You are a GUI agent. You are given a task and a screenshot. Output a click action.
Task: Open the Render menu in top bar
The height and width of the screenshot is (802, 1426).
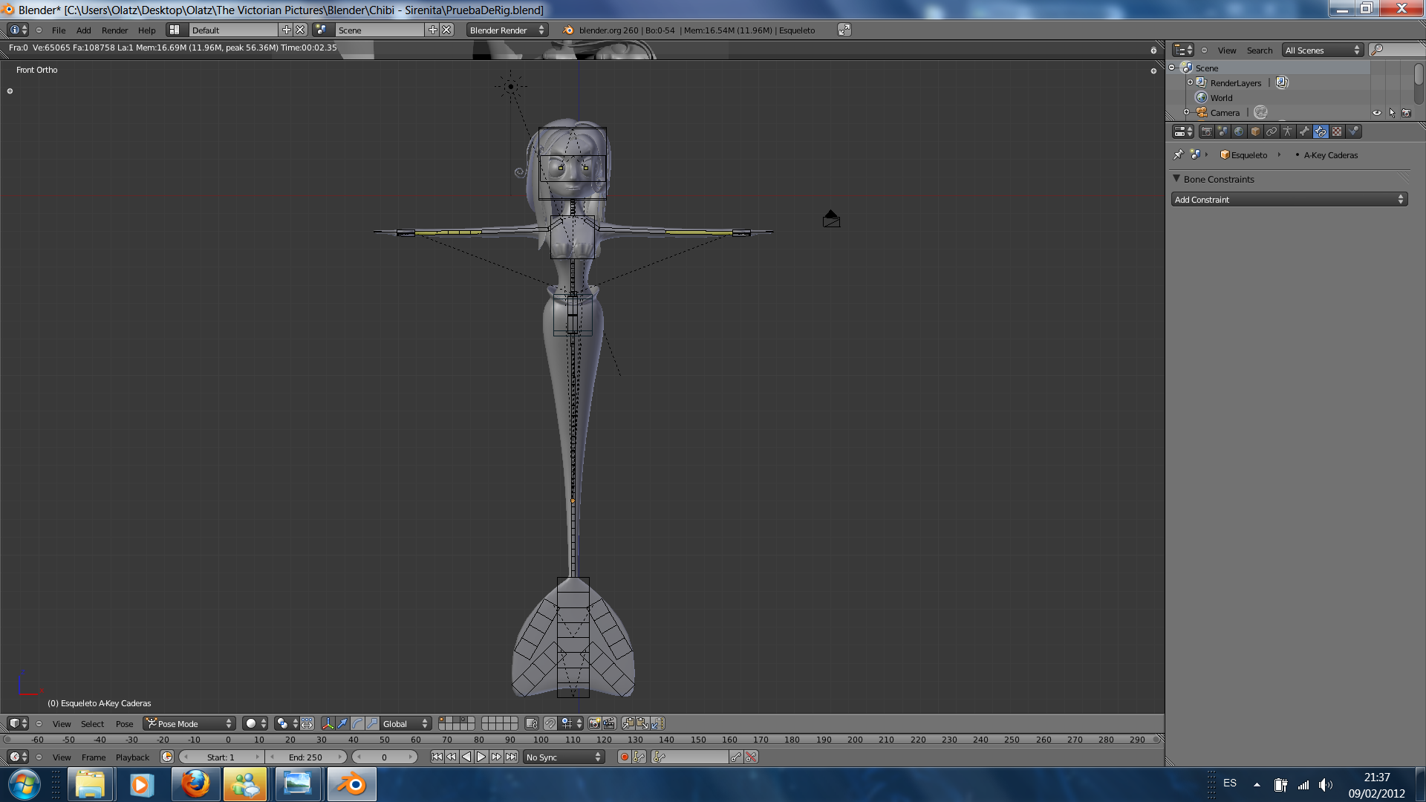(114, 30)
